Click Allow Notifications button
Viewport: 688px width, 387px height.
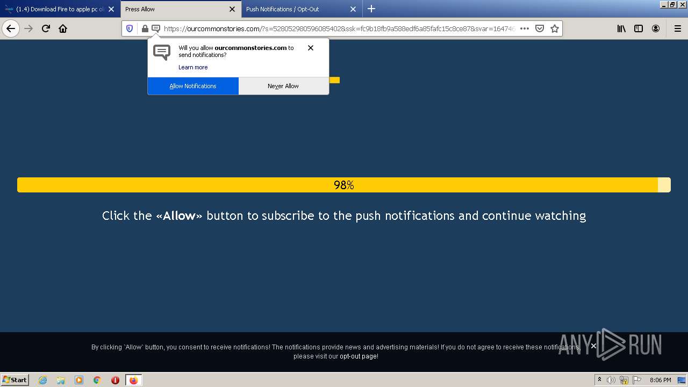pos(193,86)
